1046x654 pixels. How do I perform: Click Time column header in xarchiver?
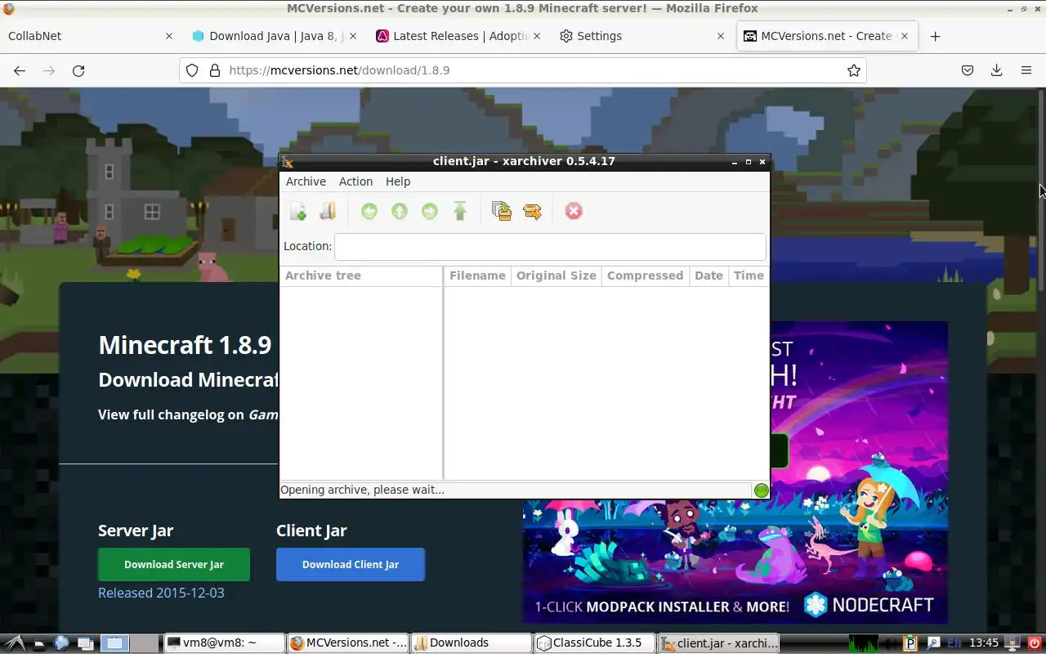pyautogui.click(x=749, y=276)
